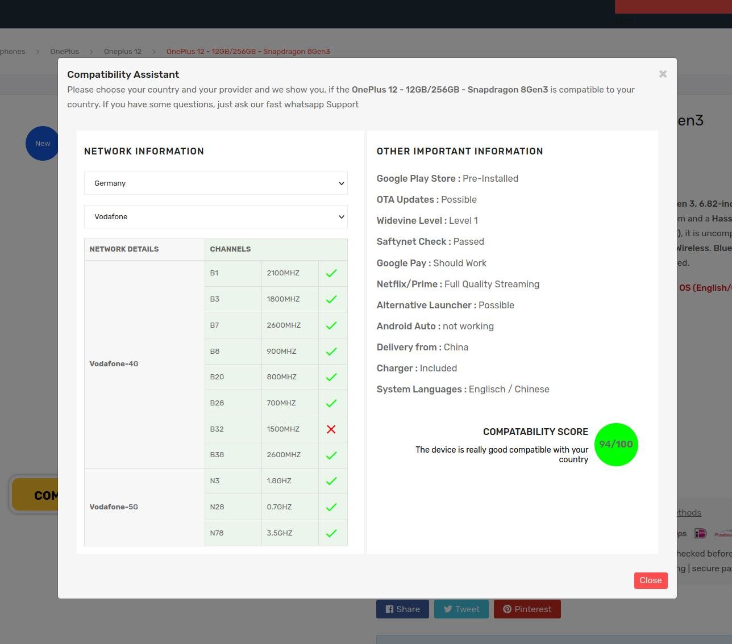Click the green checkmark in the N78 row
The width and height of the screenshot is (732, 644).
tap(331, 533)
